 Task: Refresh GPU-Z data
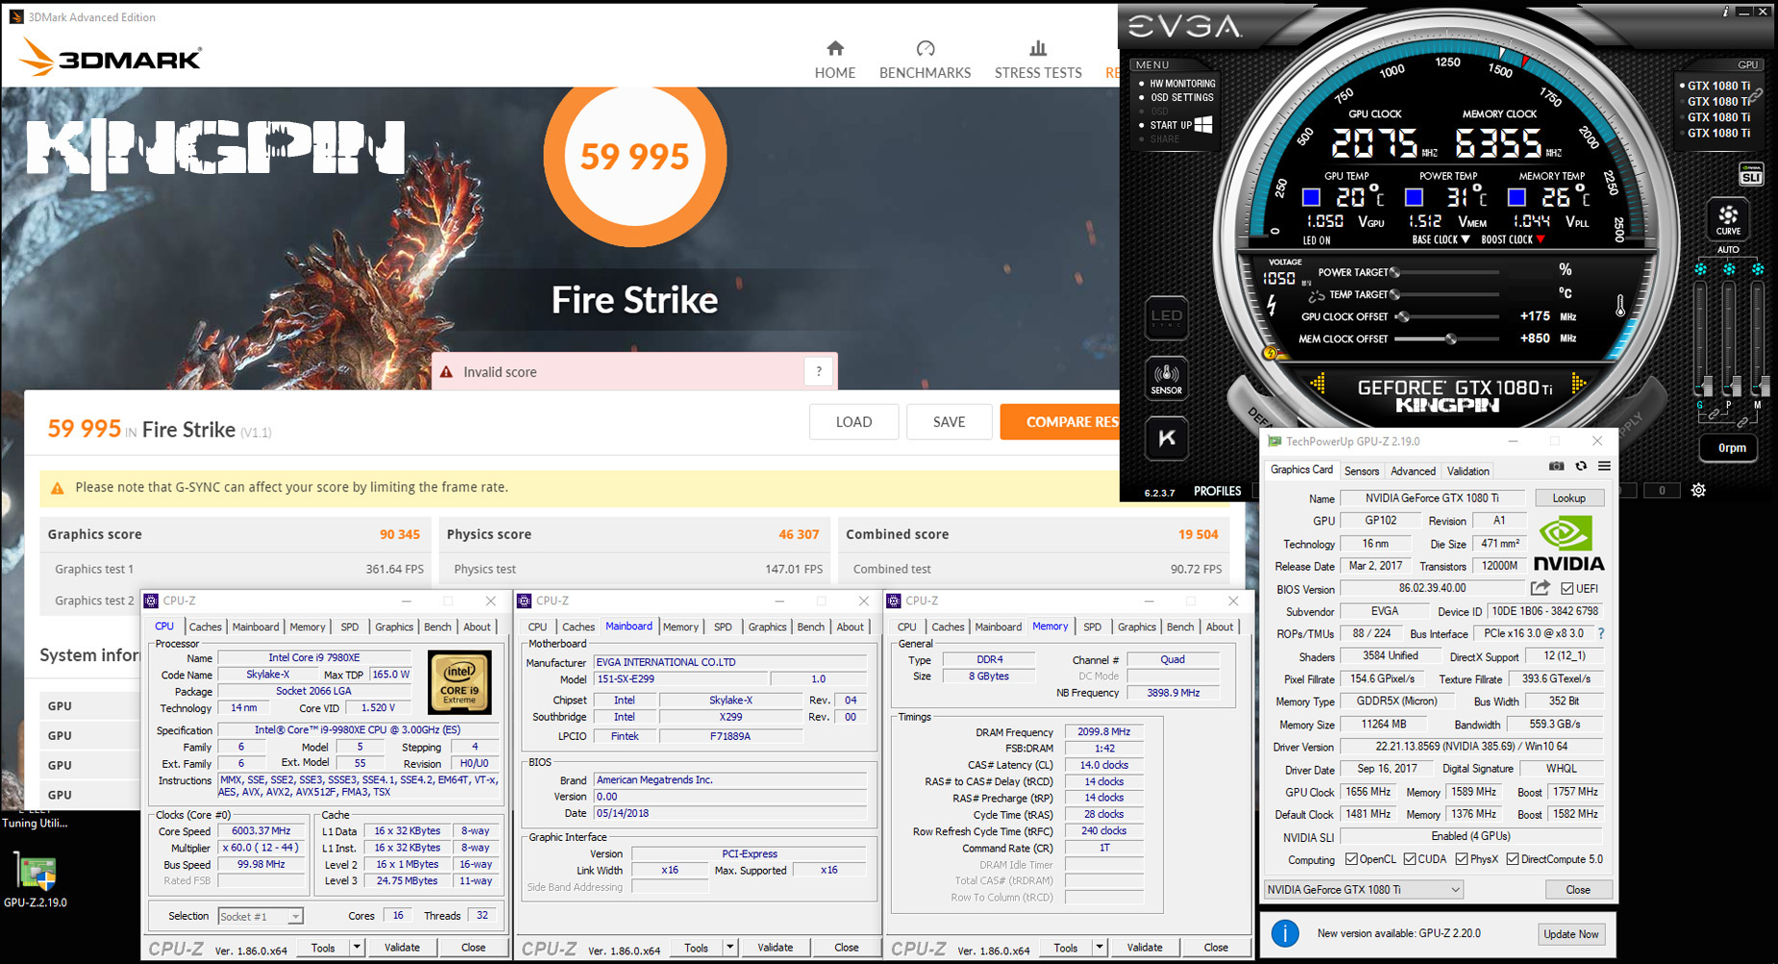(x=1581, y=466)
